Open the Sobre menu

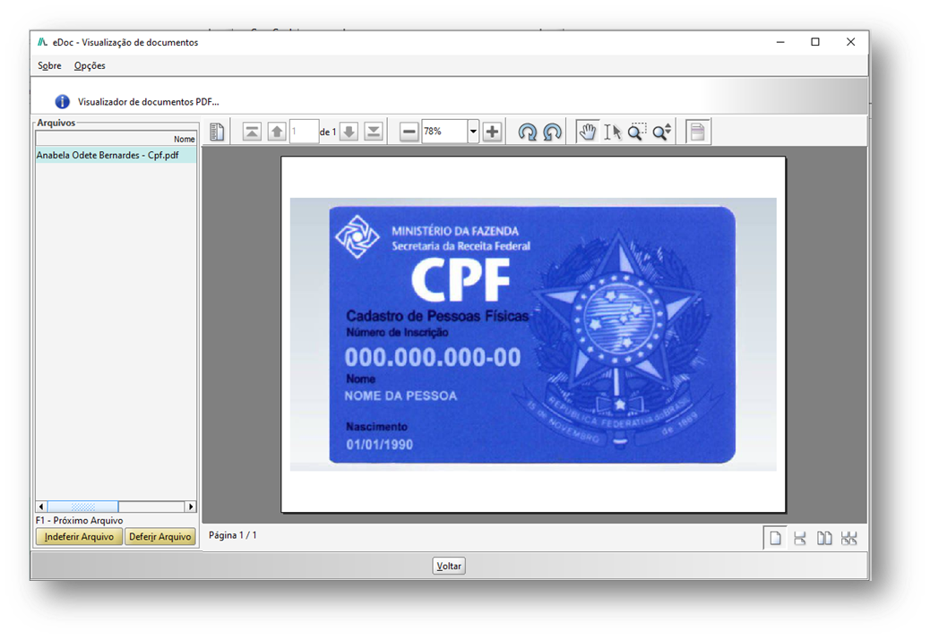coord(49,65)
